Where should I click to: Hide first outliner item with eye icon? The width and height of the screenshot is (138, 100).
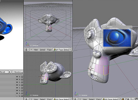[x=17, y=77]
